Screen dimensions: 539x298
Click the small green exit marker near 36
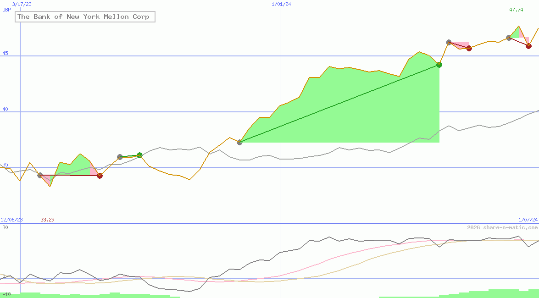139,155
